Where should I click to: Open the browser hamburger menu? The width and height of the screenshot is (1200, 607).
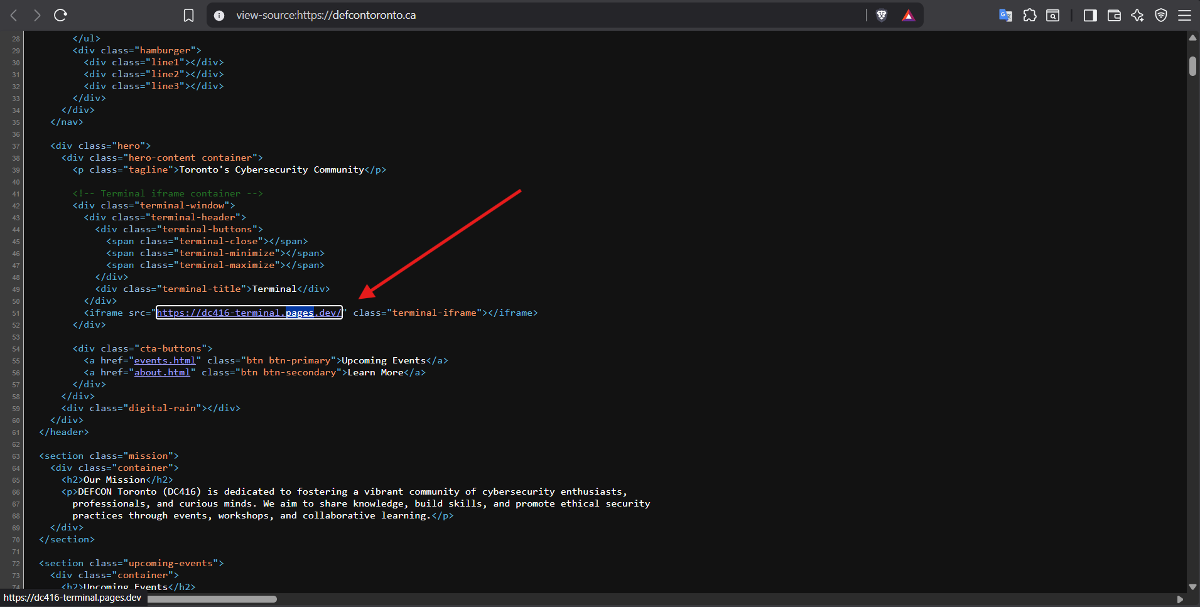(1186, 15)
